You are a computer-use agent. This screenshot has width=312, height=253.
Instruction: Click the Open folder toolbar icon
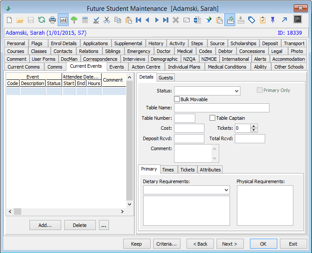click(20, 20)
